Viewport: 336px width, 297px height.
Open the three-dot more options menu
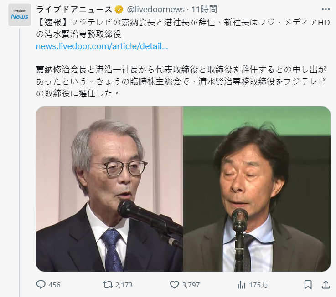326,9
